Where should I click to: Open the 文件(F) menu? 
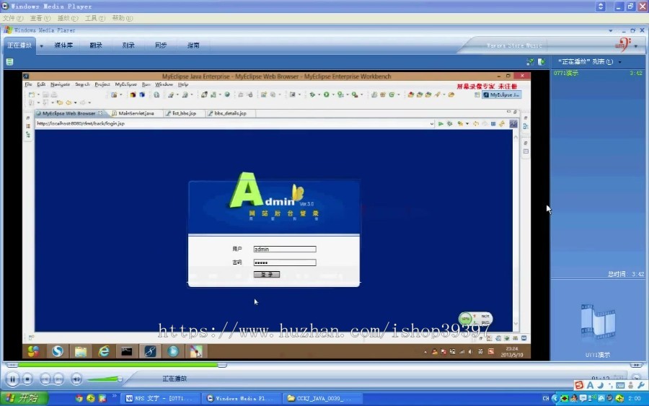point(13,18)
